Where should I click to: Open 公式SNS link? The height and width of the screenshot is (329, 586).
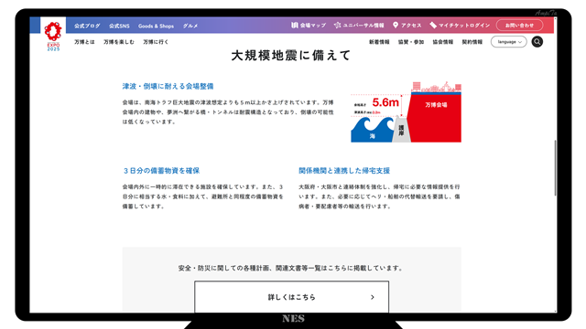(x=119, y=26)
